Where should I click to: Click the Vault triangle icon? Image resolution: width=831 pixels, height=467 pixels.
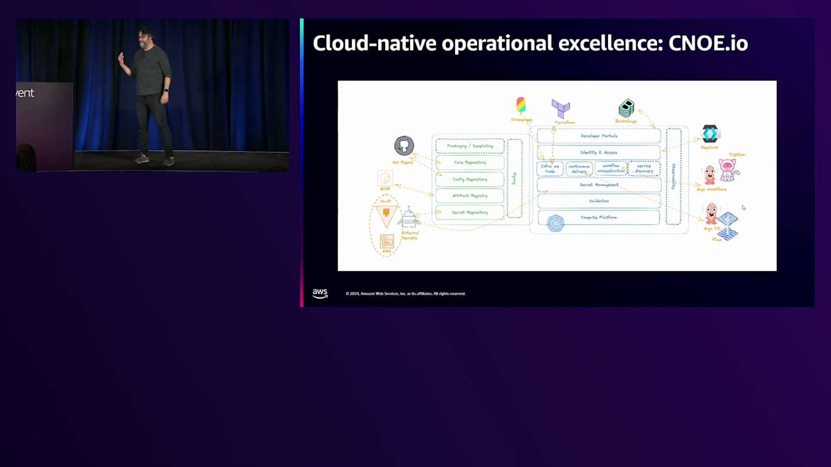pyautogui.click(x=386, y=216)
